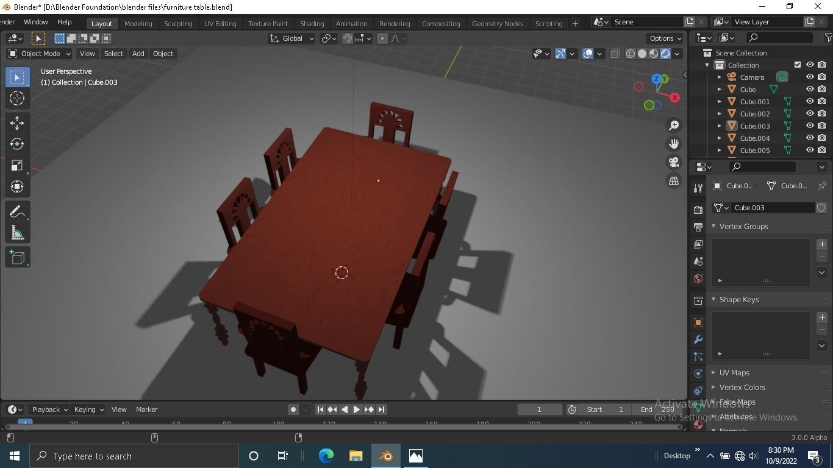Jump to the animation start frame
The image size is (833, 468).
320,409
